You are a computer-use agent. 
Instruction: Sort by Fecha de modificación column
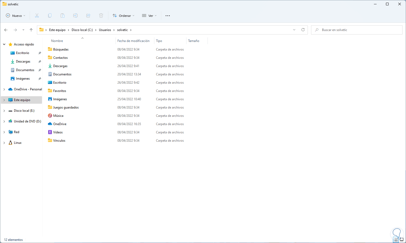(x=133, y=41)
